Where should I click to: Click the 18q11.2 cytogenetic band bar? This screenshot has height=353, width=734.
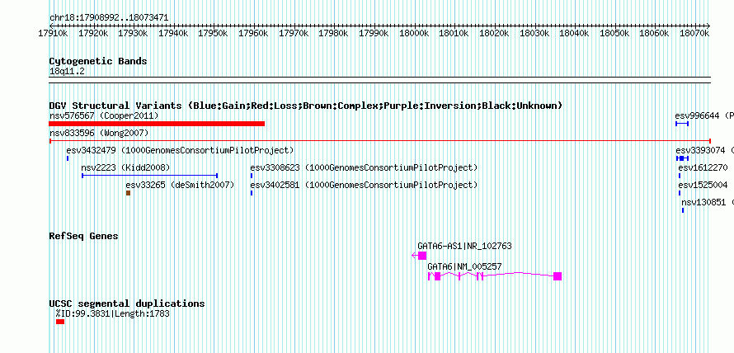(380, 80)
